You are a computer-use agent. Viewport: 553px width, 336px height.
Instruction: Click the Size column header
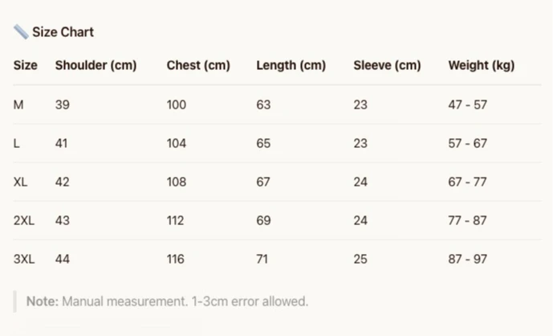tap(26, 65)
